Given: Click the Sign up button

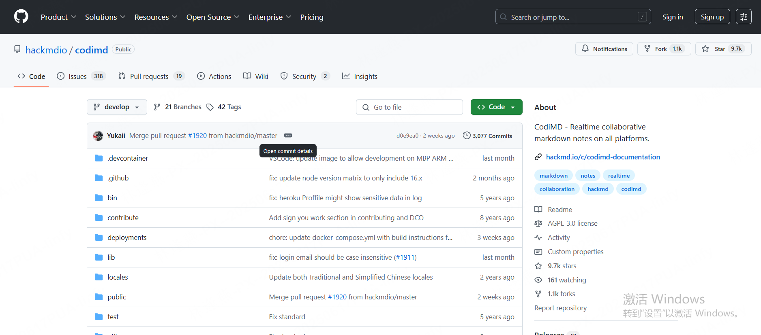Looking at the screenshot, I should [712, 17].
